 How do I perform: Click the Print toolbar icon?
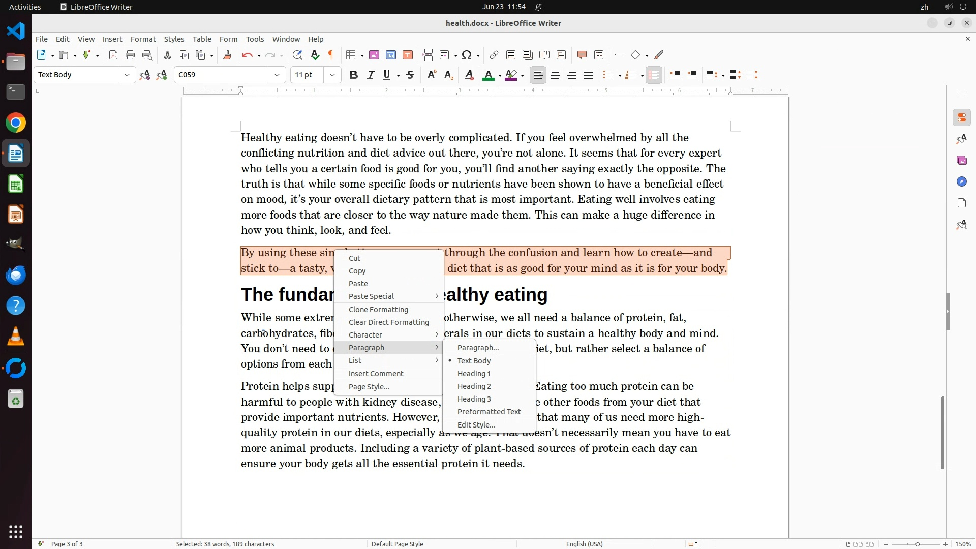[x=130, y=55]
